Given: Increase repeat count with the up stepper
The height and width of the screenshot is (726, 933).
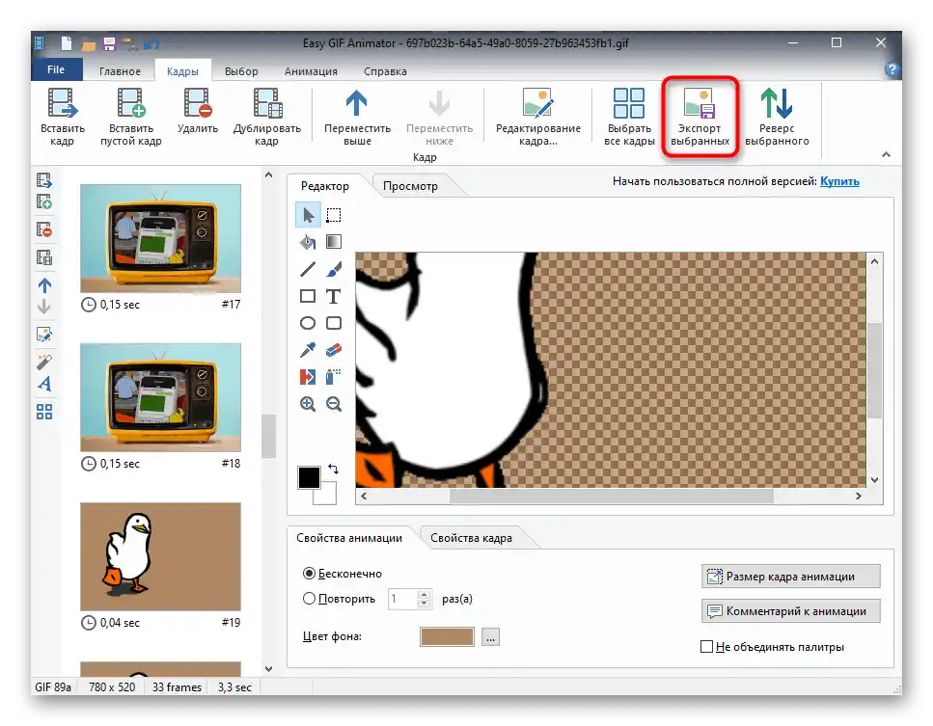Looking at the screenshot, I should 425,593.
